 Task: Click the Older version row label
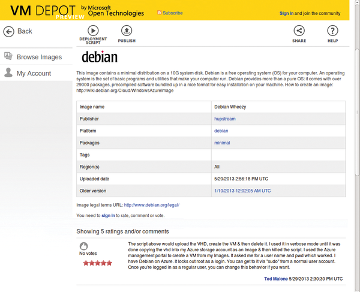click(x=93, y=191)
